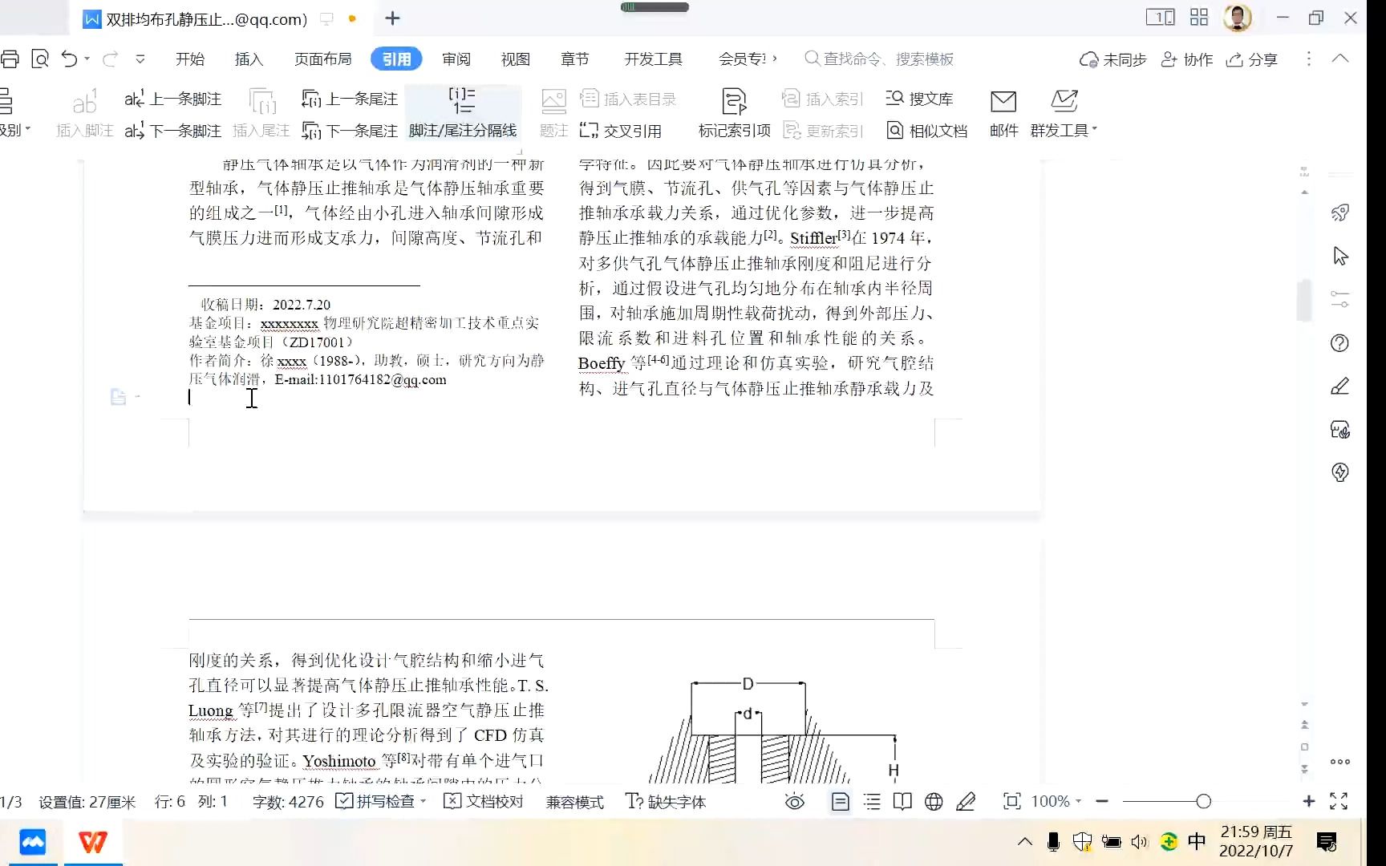Click 上一条尾注 previous endnote

tap(349, 99)
